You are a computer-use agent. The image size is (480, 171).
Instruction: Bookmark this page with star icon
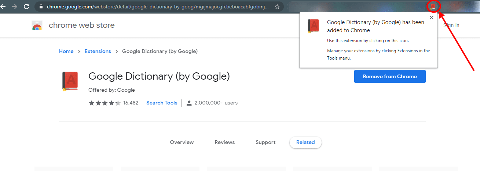point(277,7)
